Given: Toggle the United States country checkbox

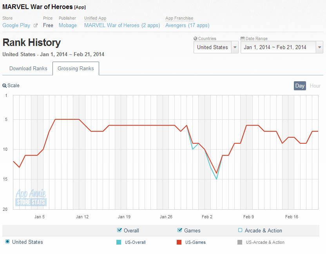Looking at the screenshot, I should click(7, 242).
